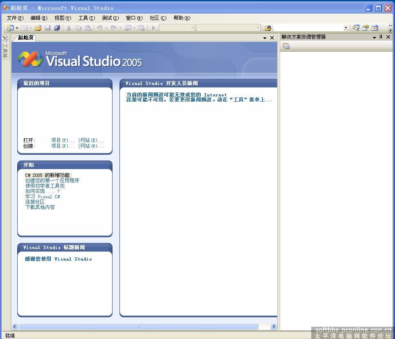Open the 社区(C) menu
This screenshot has width=395, height=339.
158,18
